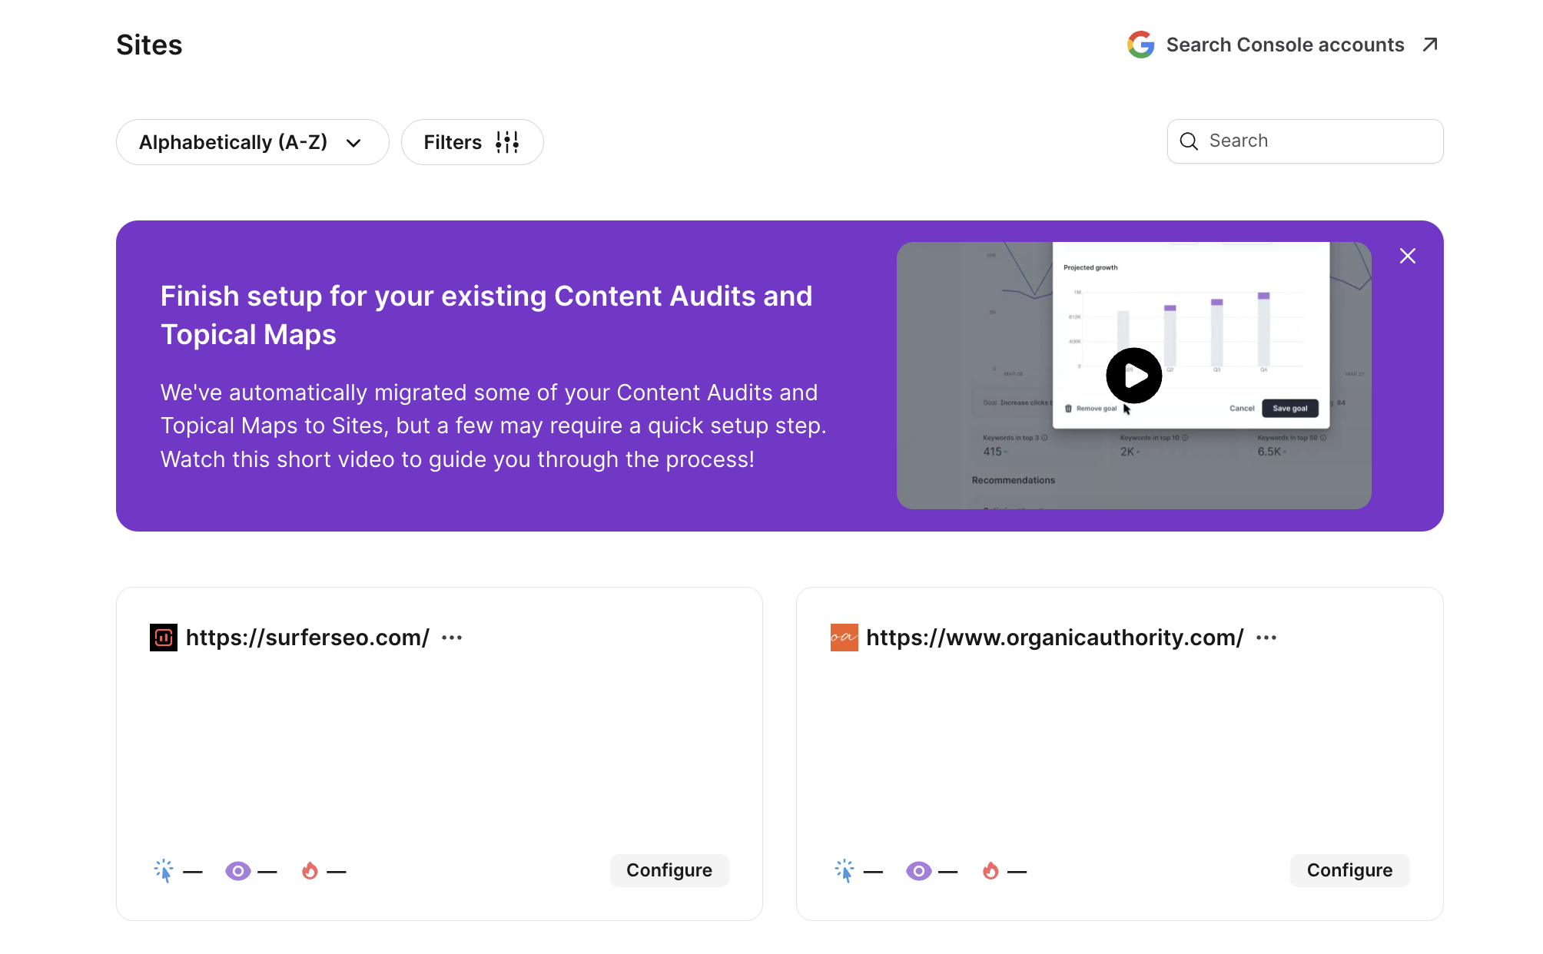Click impressions eye icon on organicauthority card
Viewport: 1543px width, 954px height.
[x=918, y=870]
